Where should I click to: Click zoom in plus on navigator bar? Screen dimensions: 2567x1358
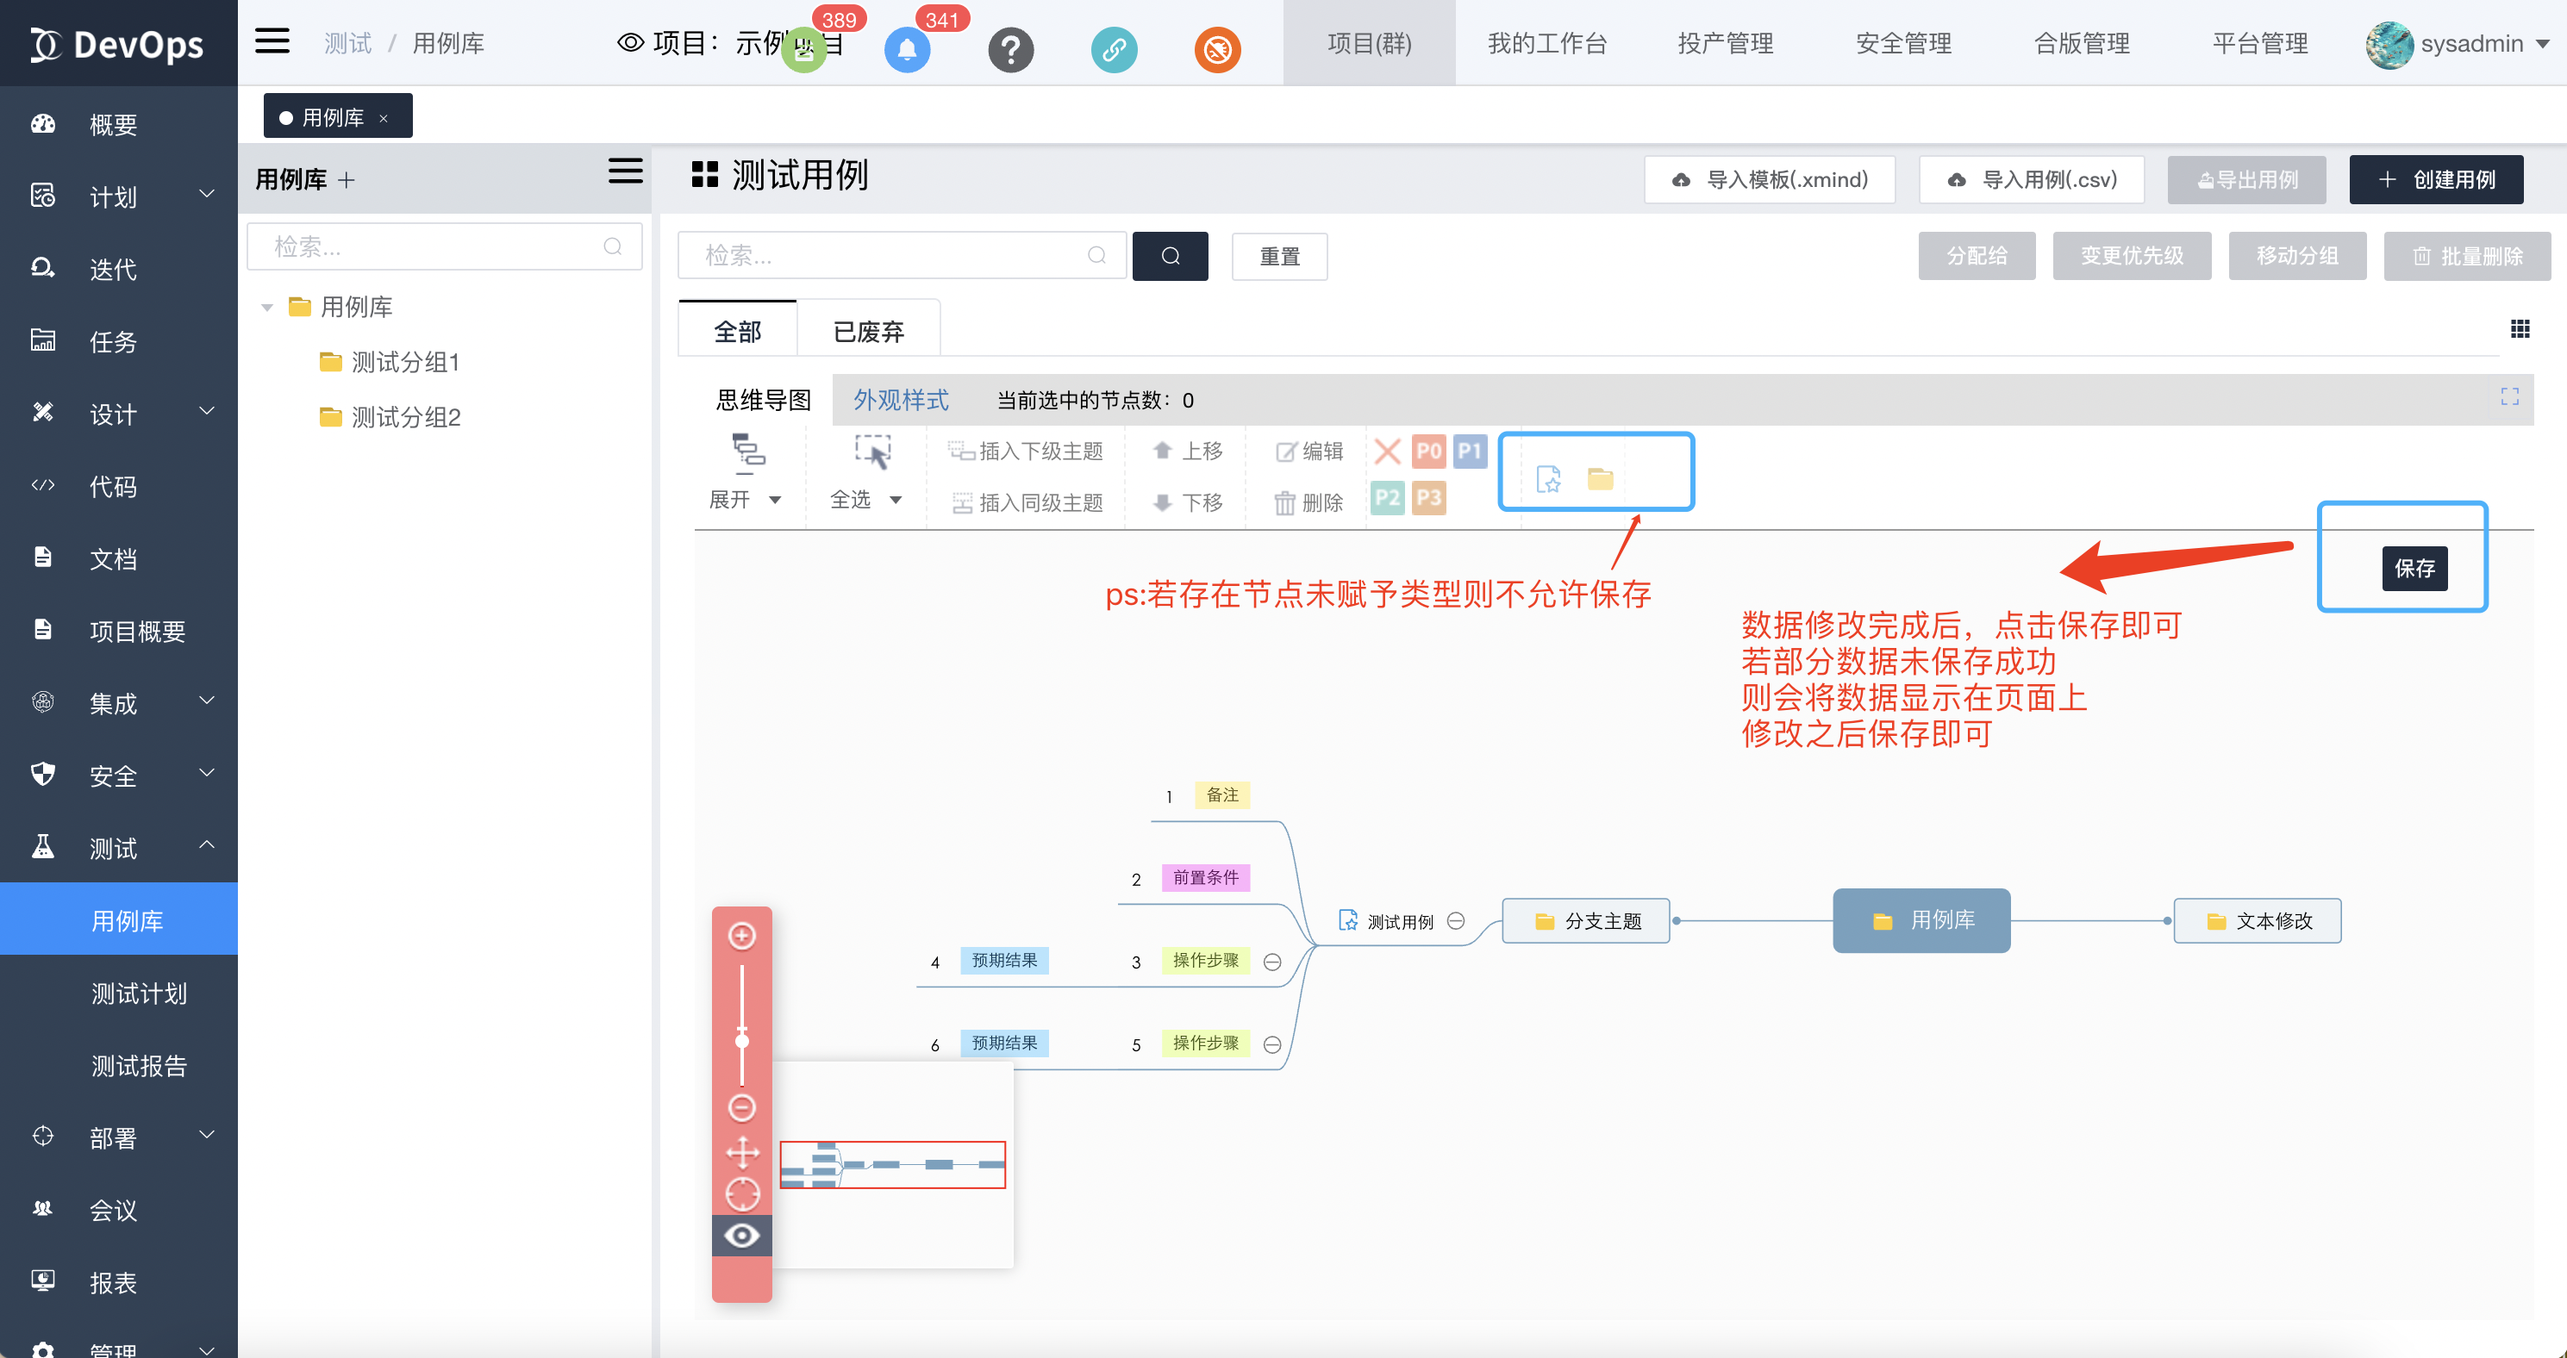pos(741,936)
